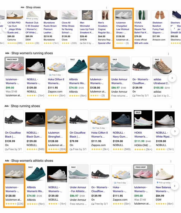Advance women's running shoes carousel right arrow
Screen dimensions: 181x213
(x=172, y=78)
